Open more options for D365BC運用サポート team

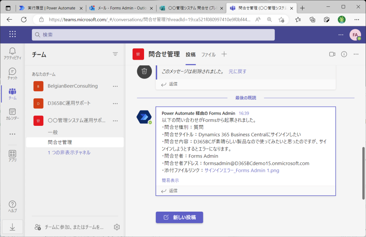(115, 103)
